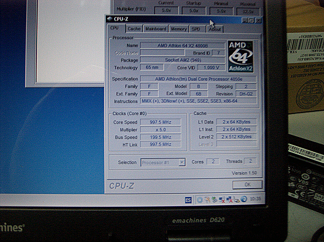Minimize the CPU-Z window
This screenshot has height=242, width=324.
[x=244, y=20]
